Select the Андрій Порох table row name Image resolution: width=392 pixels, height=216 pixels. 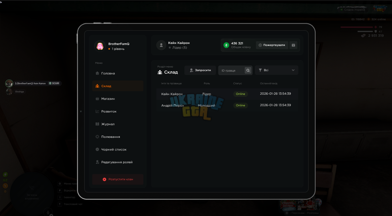point(173,105)
